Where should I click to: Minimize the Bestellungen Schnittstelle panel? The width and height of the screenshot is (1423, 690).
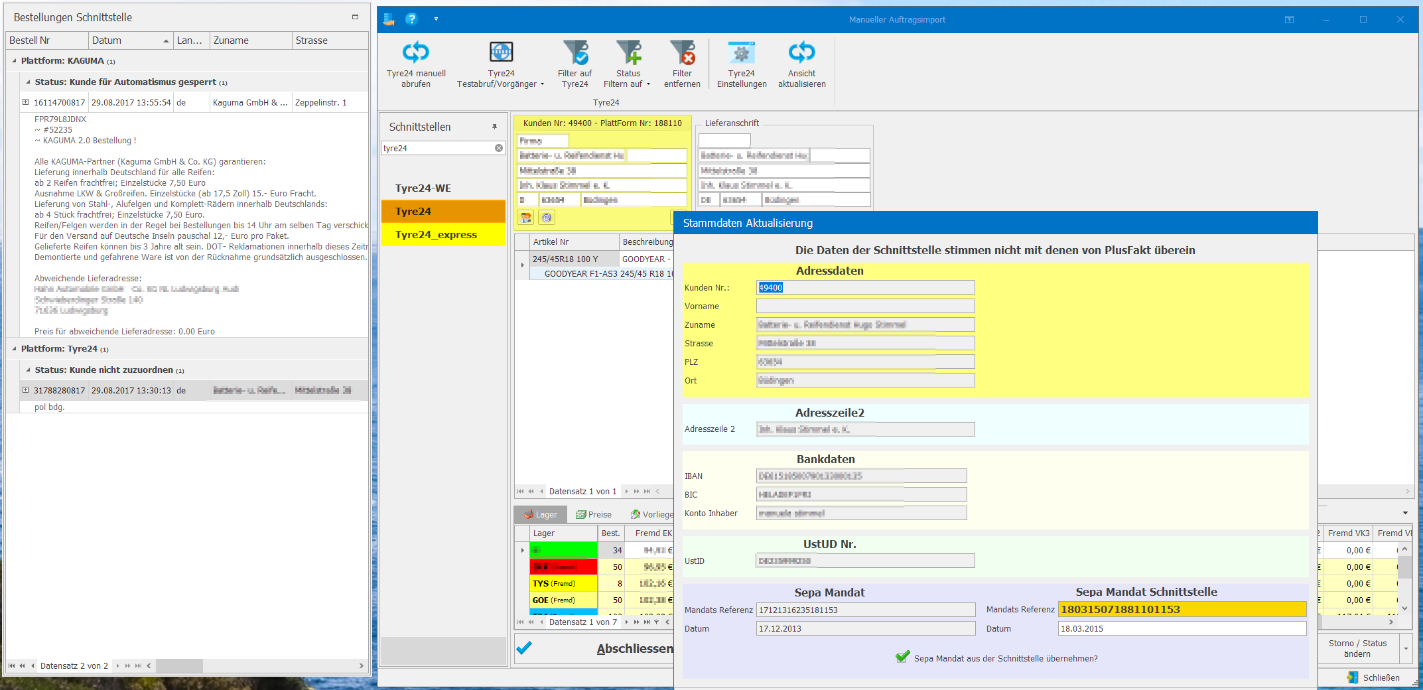(x=355, y=17)
